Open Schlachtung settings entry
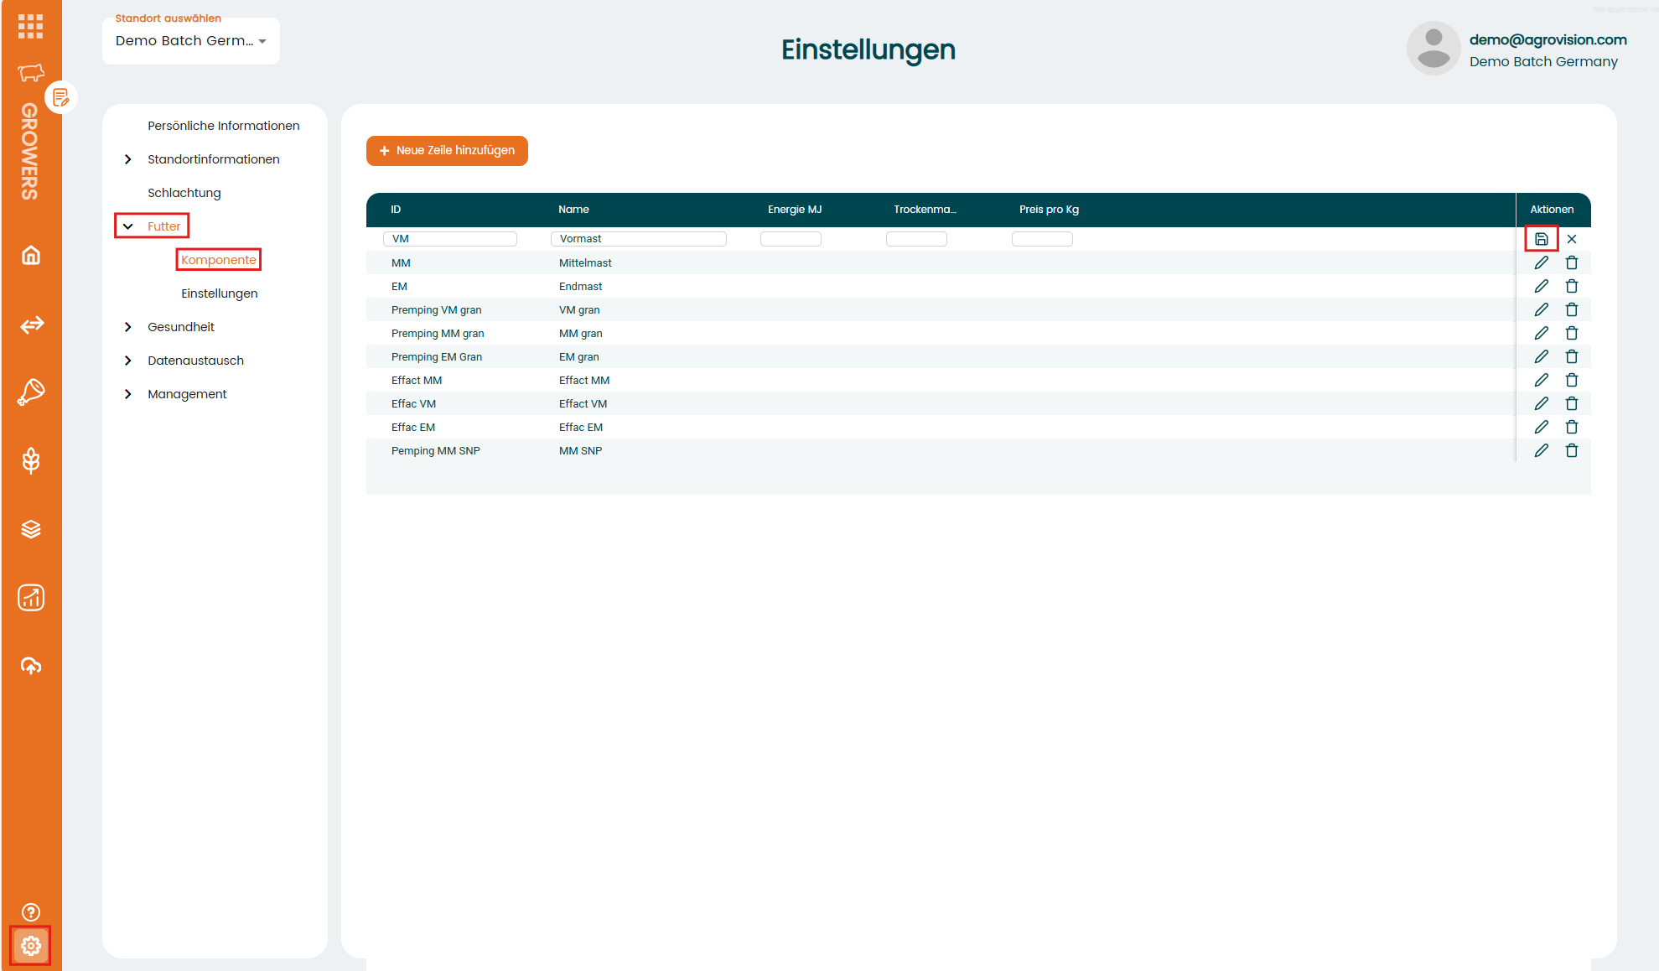Image resolution: width=1659 pixels, height=971 pixels. (x=184, y=193)
